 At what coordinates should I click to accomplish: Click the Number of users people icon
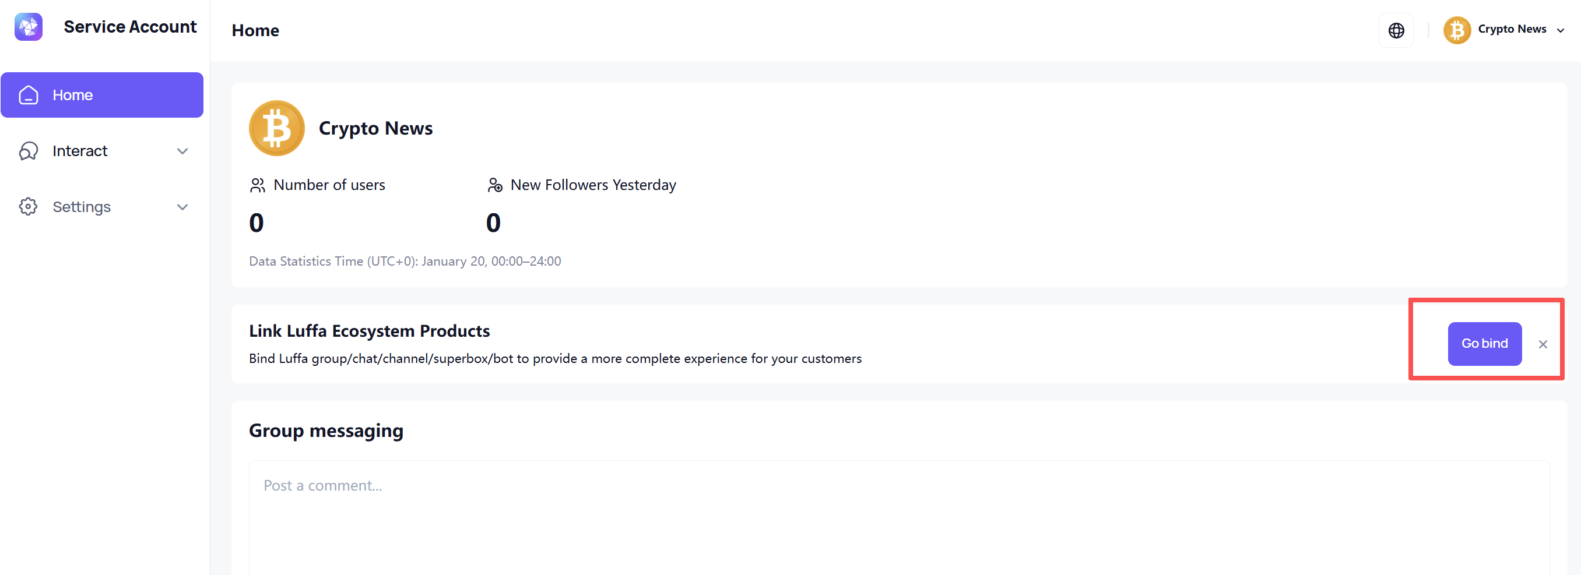click(257, 185)
